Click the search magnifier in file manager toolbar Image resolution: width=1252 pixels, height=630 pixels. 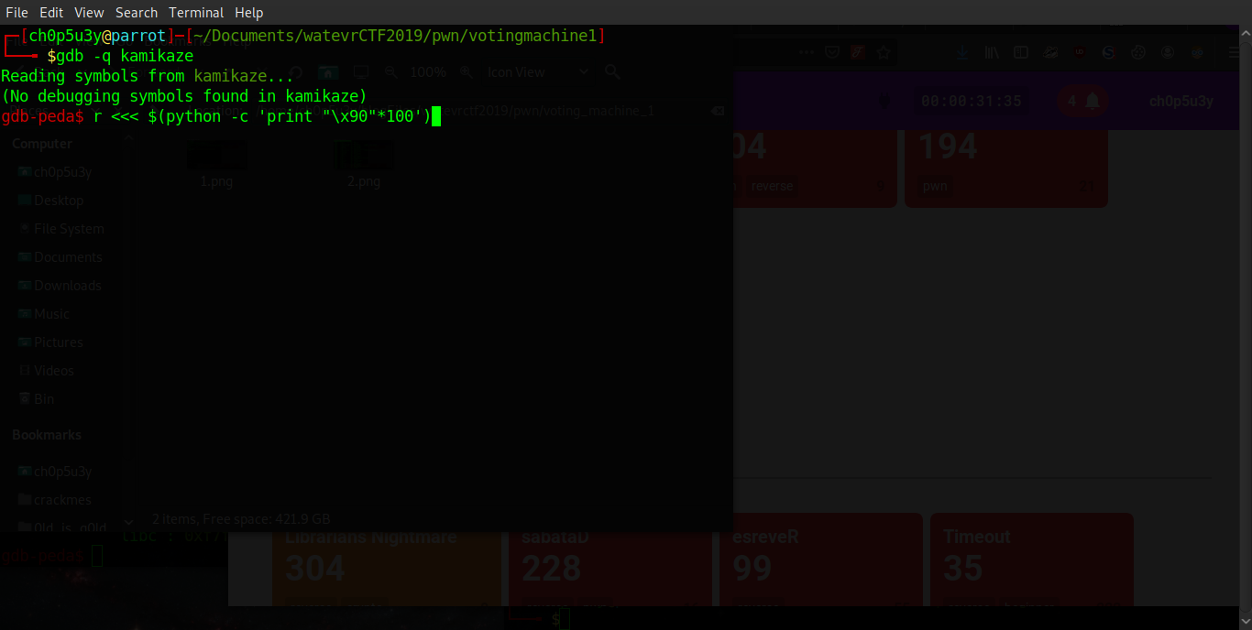click(x=611, y=72)
